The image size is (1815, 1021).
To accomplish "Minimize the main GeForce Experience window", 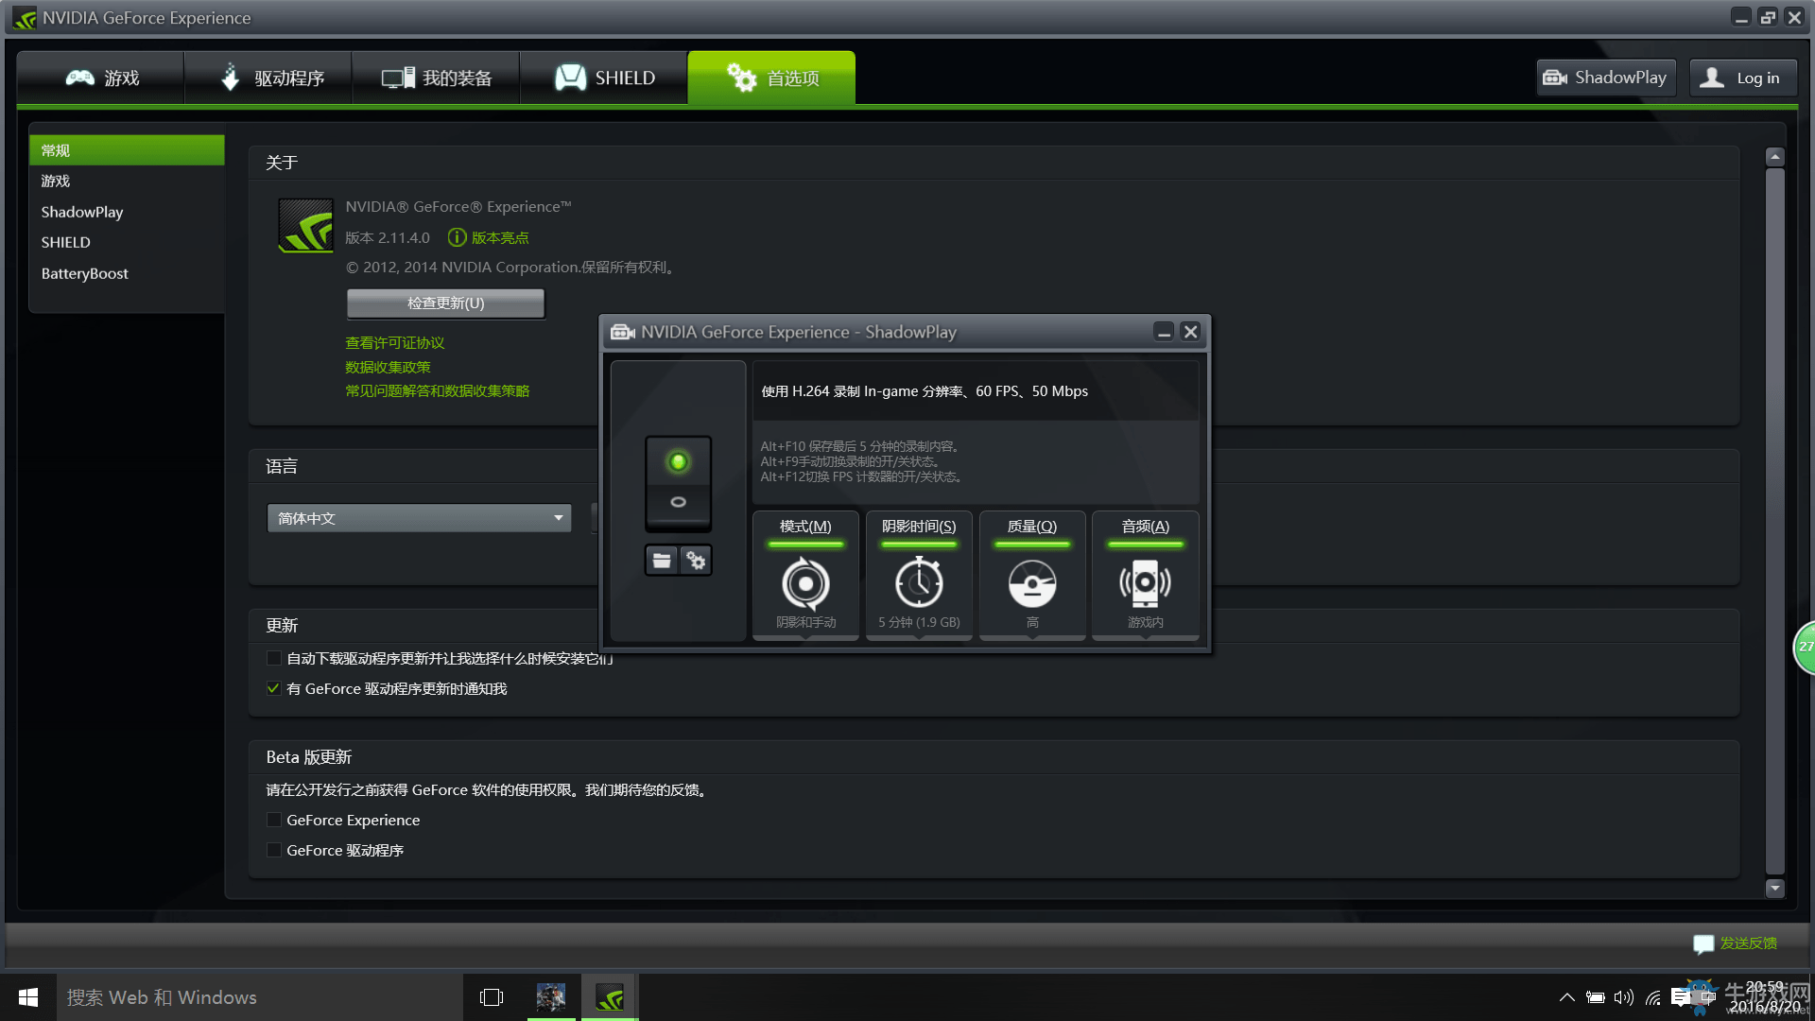I will (x=1741, y=18).
